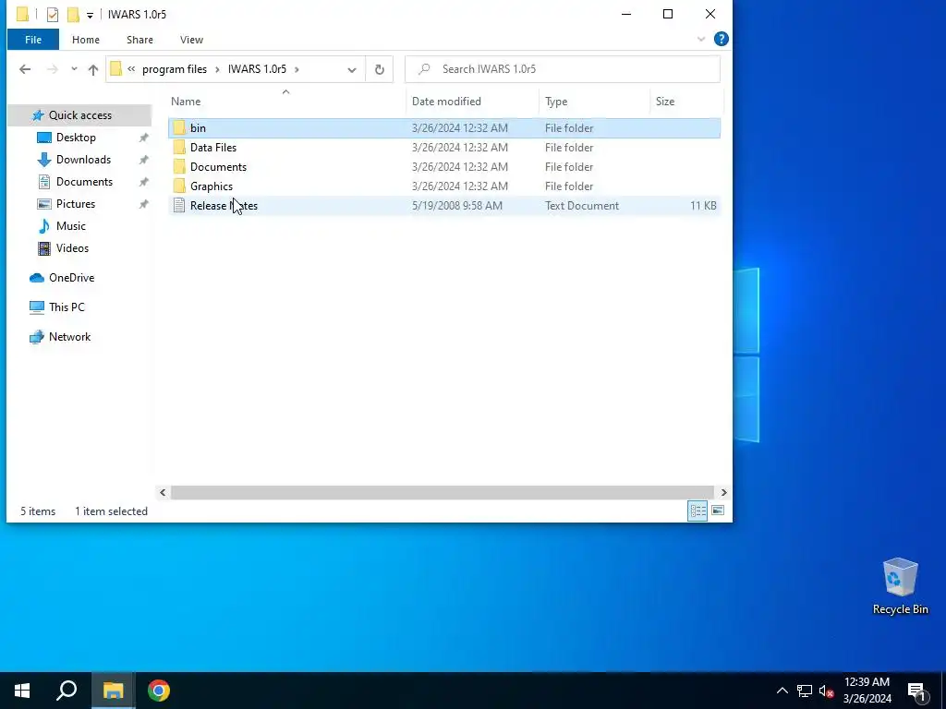This screenshot has height=709, width=946.
Task: Select Quick access in navigation pane
Action: coord(79,115)
